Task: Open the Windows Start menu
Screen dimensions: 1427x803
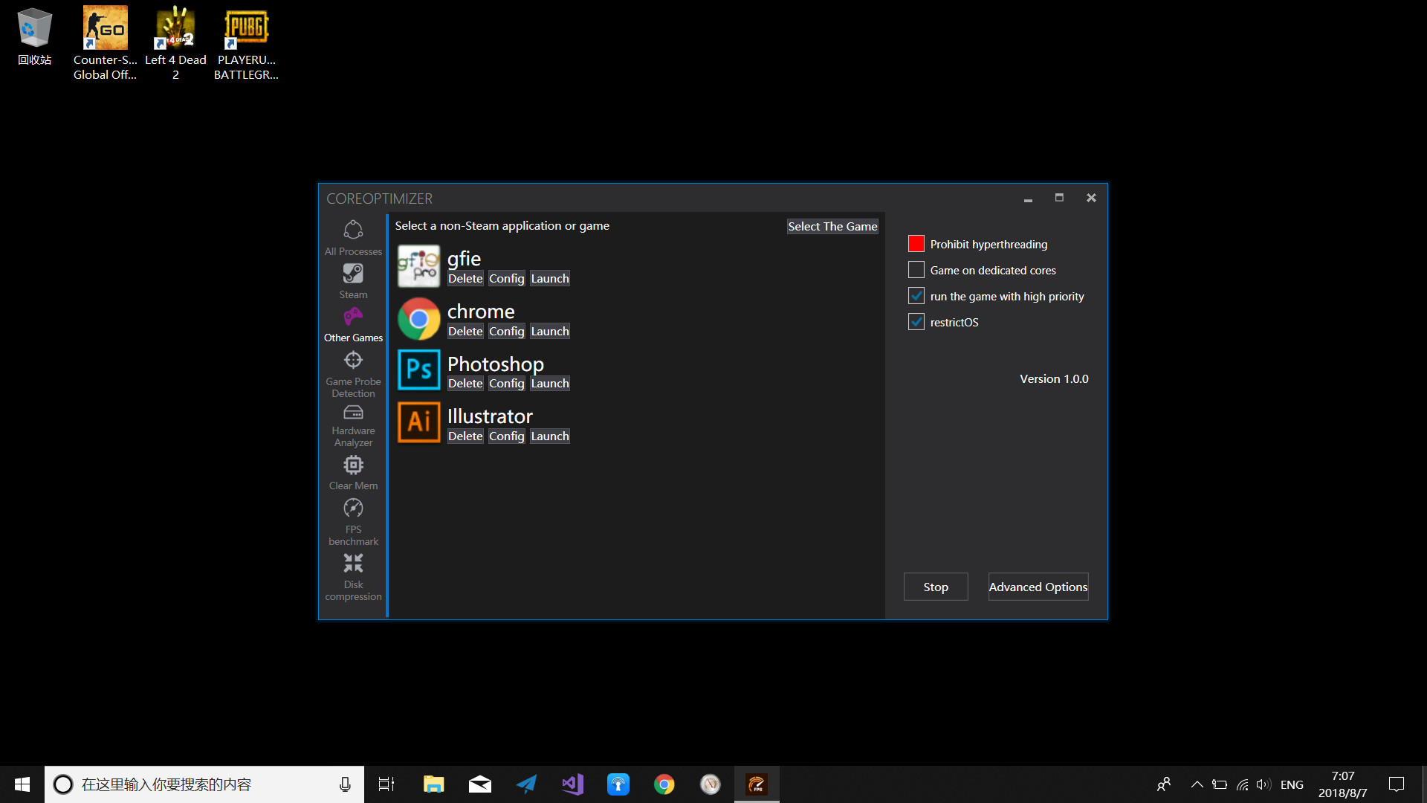Action: (x=22, y=784)
